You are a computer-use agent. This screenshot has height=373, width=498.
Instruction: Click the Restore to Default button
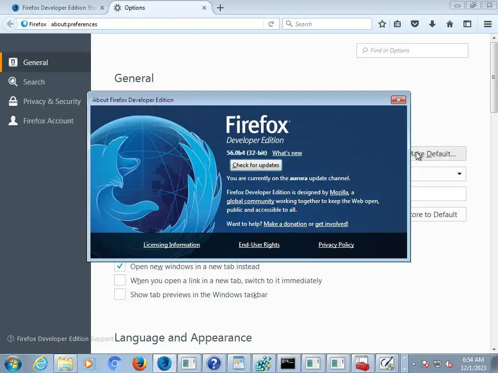coord(438,214)
